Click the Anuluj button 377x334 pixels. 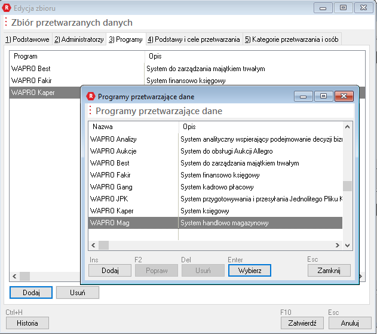coord(350,323)
